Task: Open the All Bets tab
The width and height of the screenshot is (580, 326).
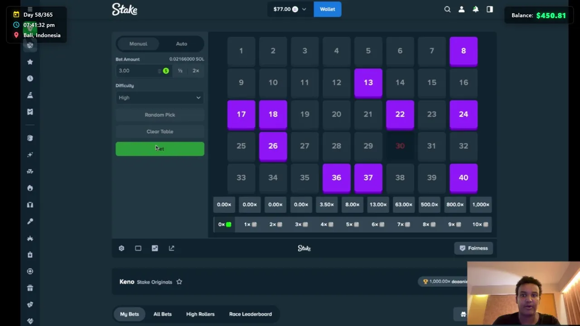Action: pos(162,314)
